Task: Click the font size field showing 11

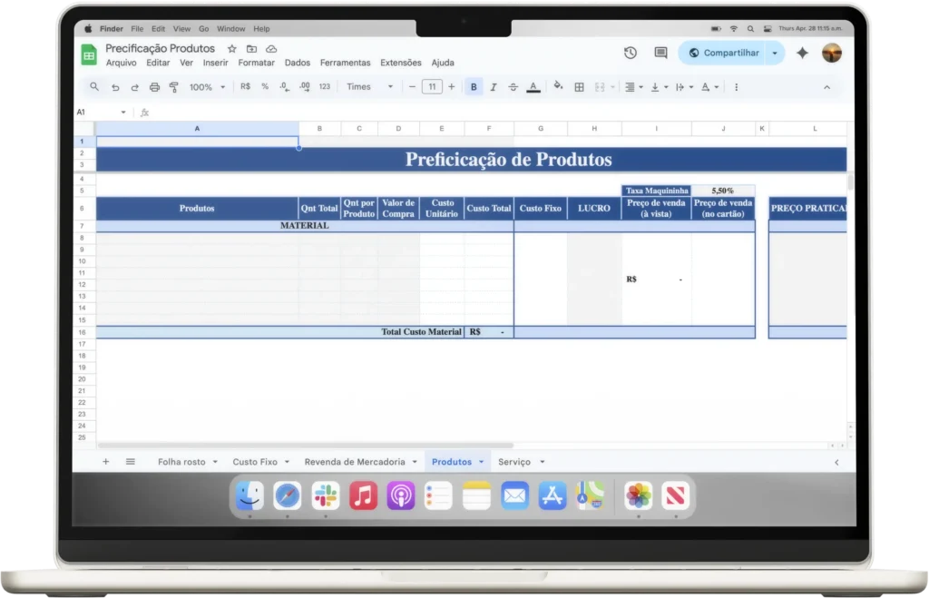Action: click(432, 86)
